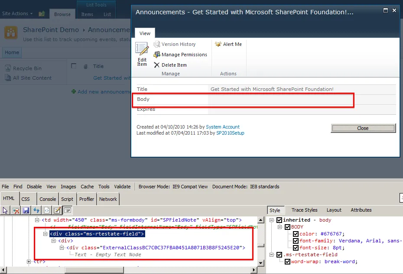Open the Cache menu in developer tools
Image resolution: width=403 pixels, height=274 pixels.
click(x=87, y=187)
